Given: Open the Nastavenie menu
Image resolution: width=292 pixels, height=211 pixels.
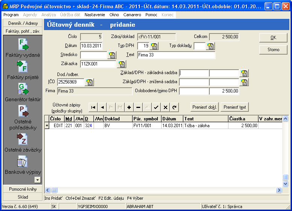Looking at the screenshot, I should [95, 15].
